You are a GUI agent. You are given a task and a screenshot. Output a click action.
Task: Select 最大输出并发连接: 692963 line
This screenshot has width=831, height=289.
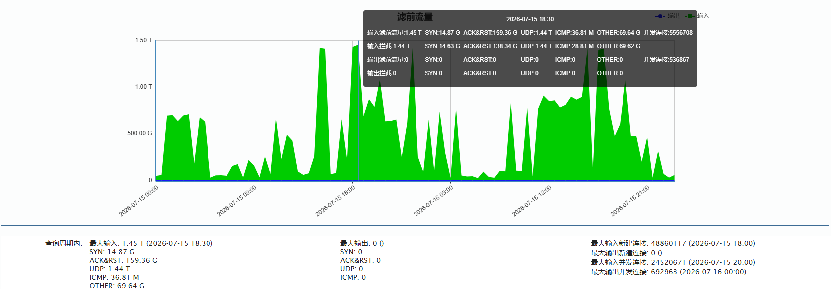coord(668,272)
